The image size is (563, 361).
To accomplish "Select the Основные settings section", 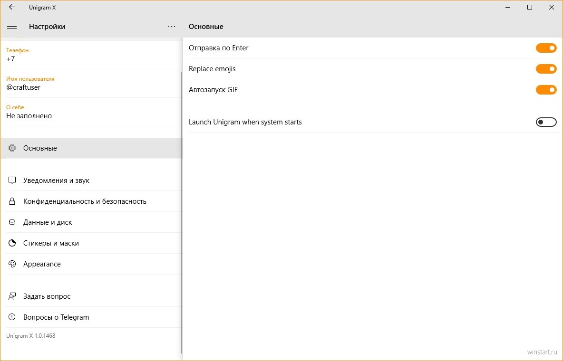I will point(92,148).
